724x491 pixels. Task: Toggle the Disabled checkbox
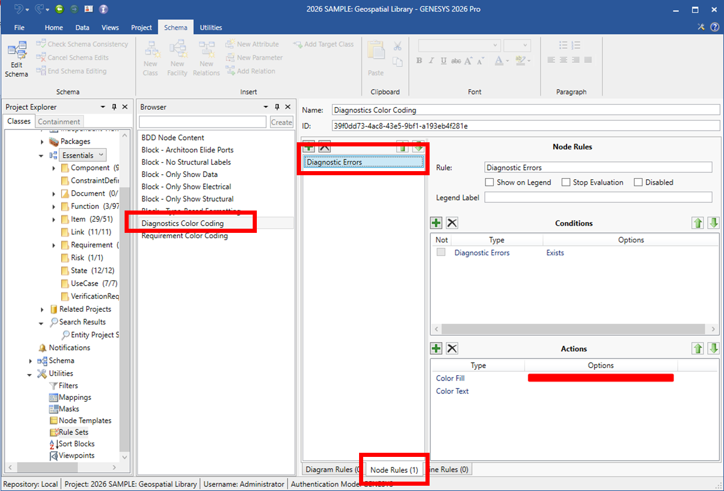click(638, 182)
